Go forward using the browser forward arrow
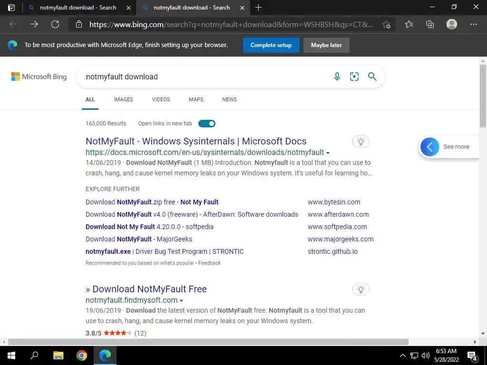 (34, 24)
